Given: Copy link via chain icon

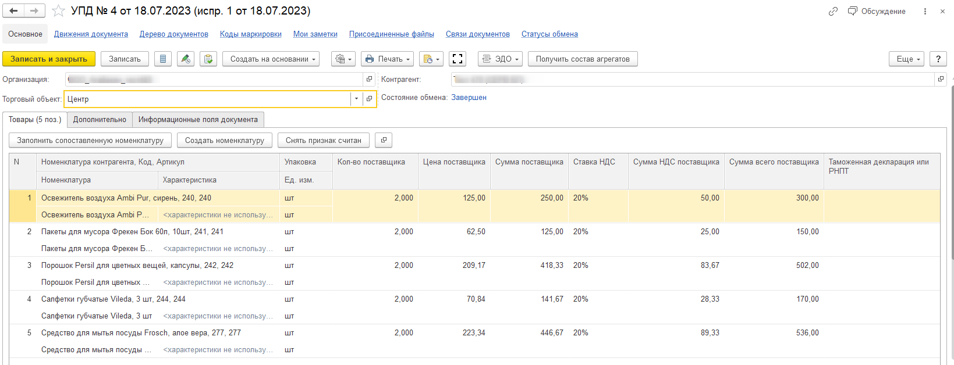Looking at the screenshot, I should [833, 11].
